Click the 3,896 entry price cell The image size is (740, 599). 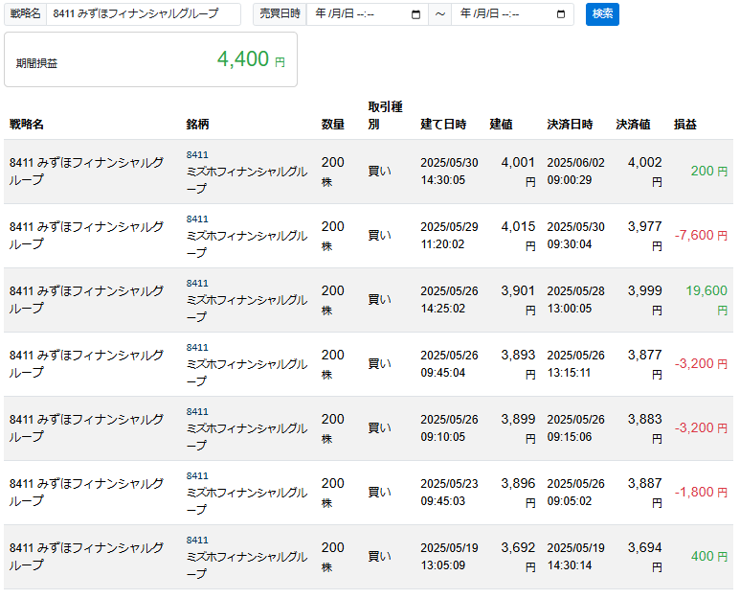518,493
